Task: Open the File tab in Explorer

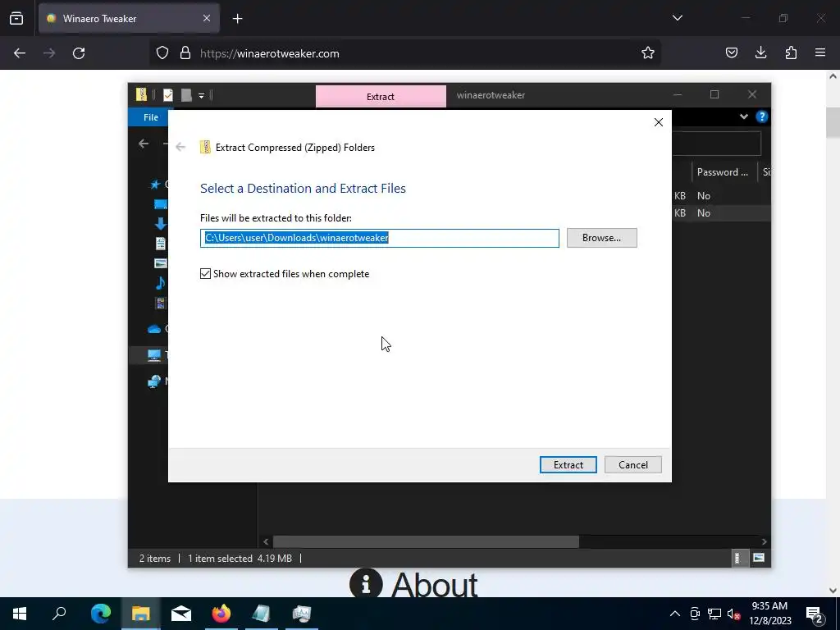Action: click(x=151, y=117)
